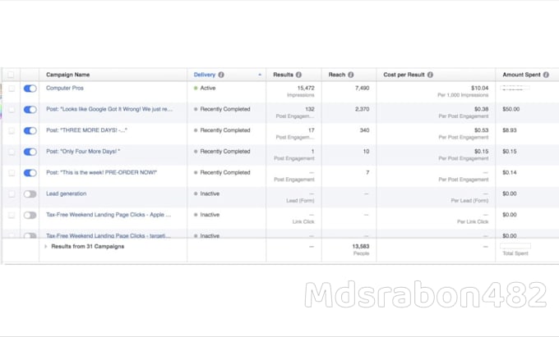
Task: Open the Results column info icon
Action: tap(298, 75)
